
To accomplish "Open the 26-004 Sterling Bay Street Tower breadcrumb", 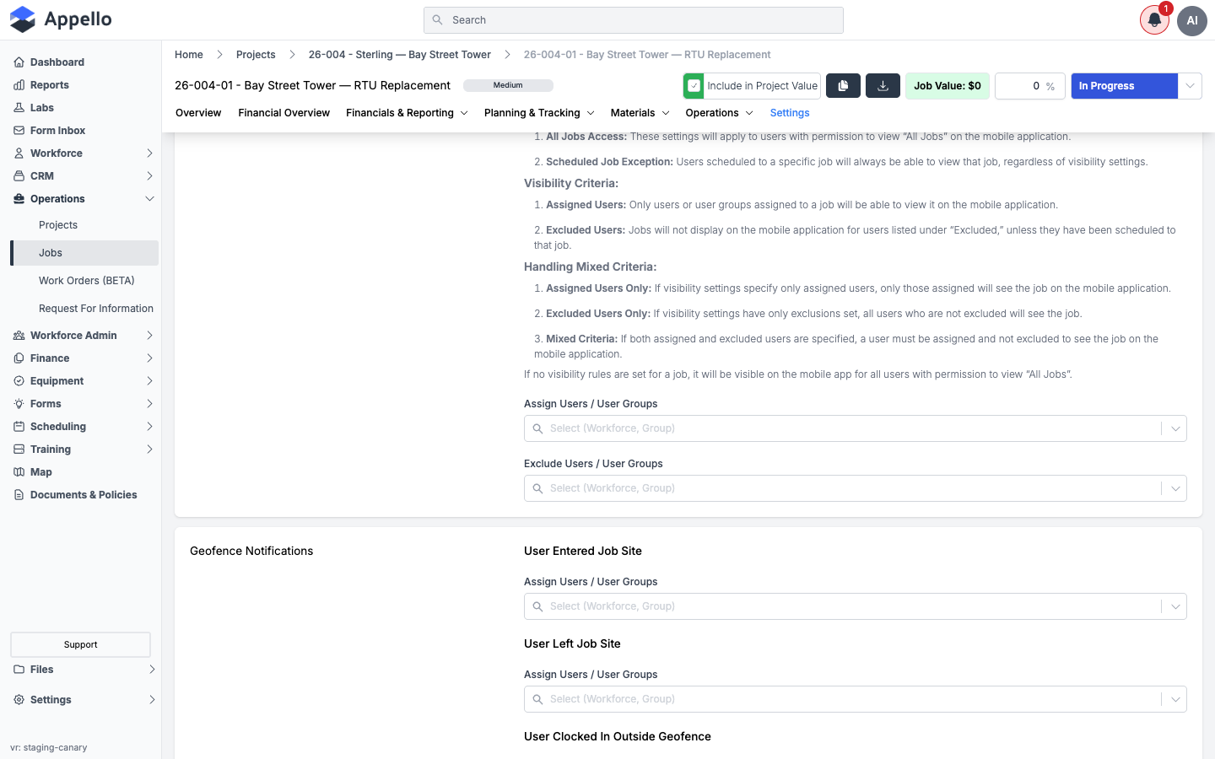I will coord(399,55).
